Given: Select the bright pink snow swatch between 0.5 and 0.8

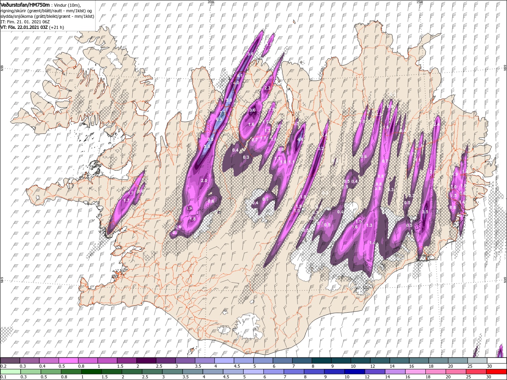Looking at the screenshot, I should [68, 361].
